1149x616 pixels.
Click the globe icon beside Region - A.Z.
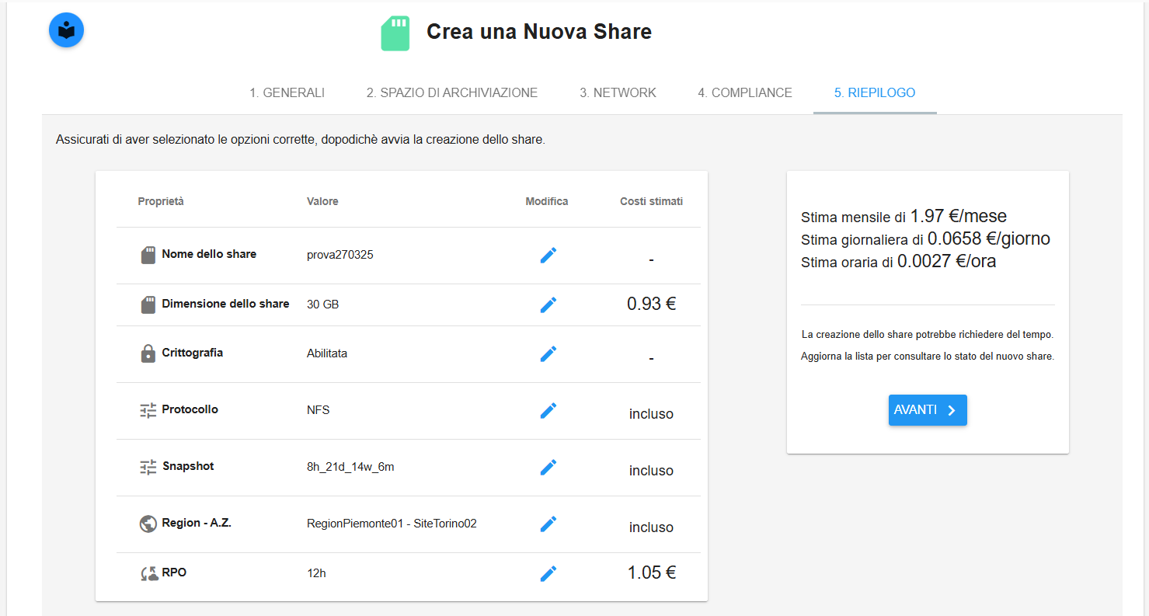(148, 524)
